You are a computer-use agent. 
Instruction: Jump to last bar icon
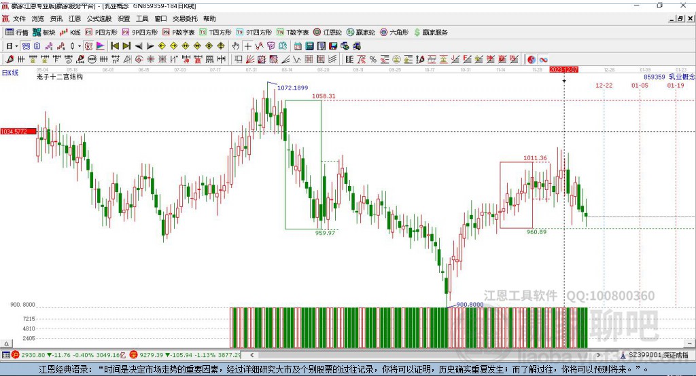click(x=126, y=46)
